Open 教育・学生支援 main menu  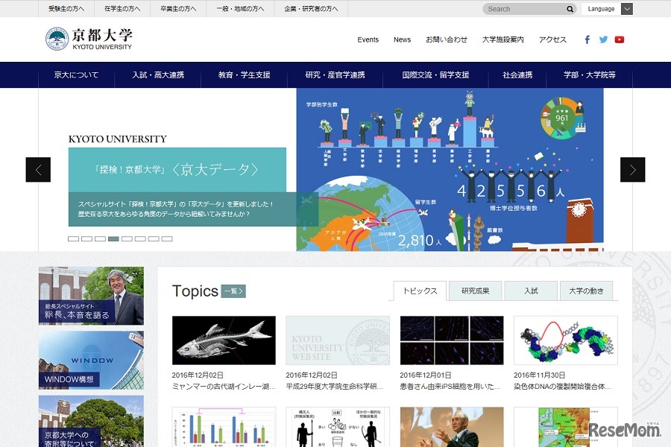(x=245, y=74)
